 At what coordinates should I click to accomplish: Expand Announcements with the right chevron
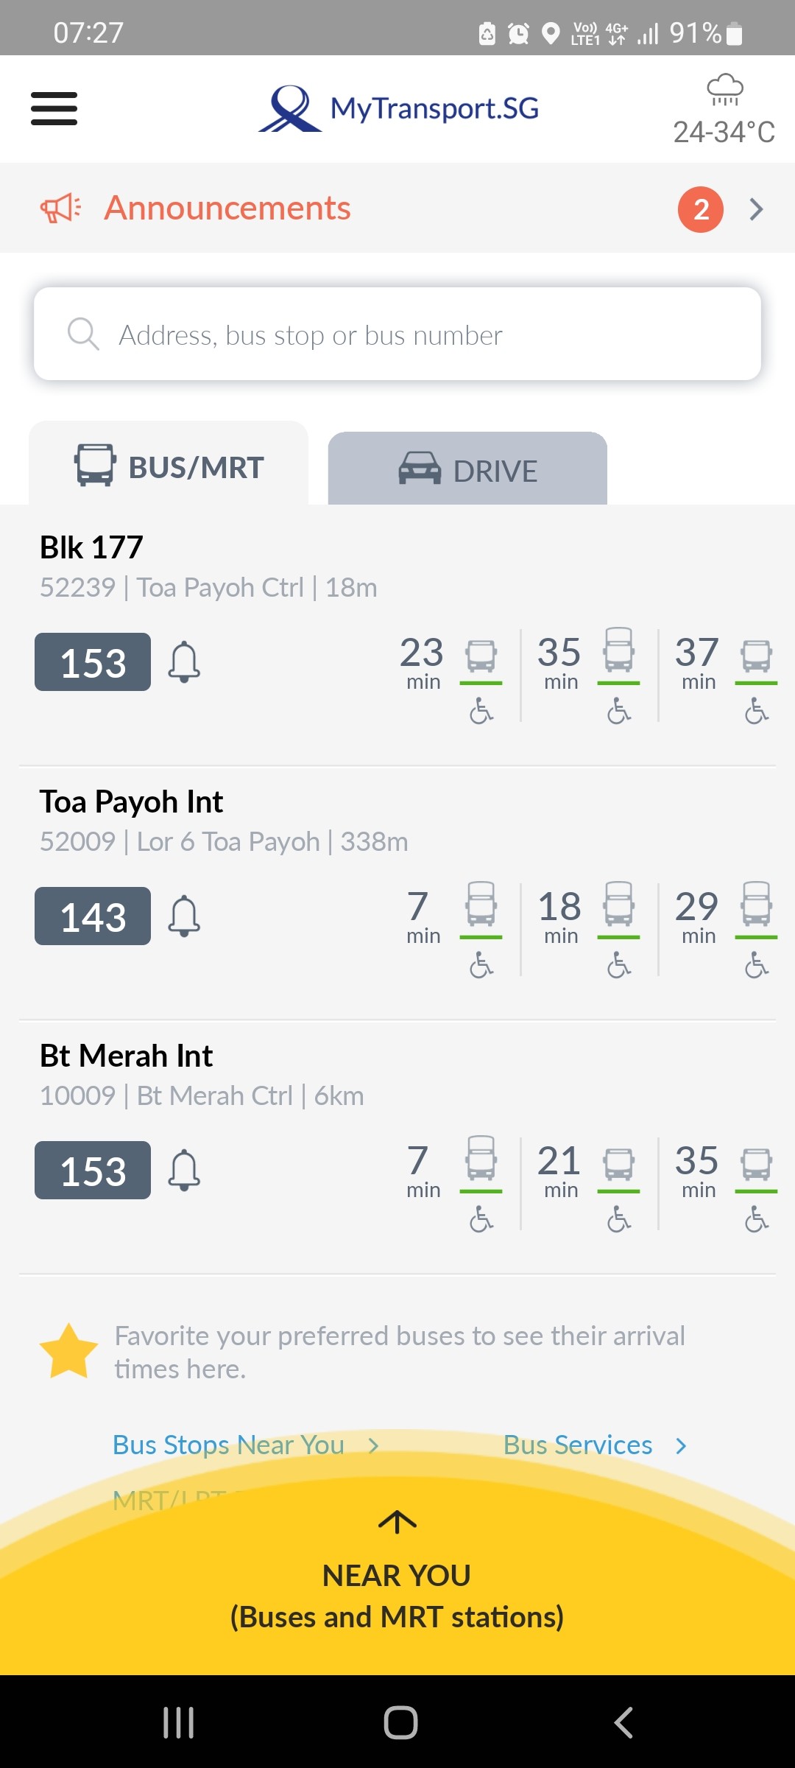click(756, 209)
